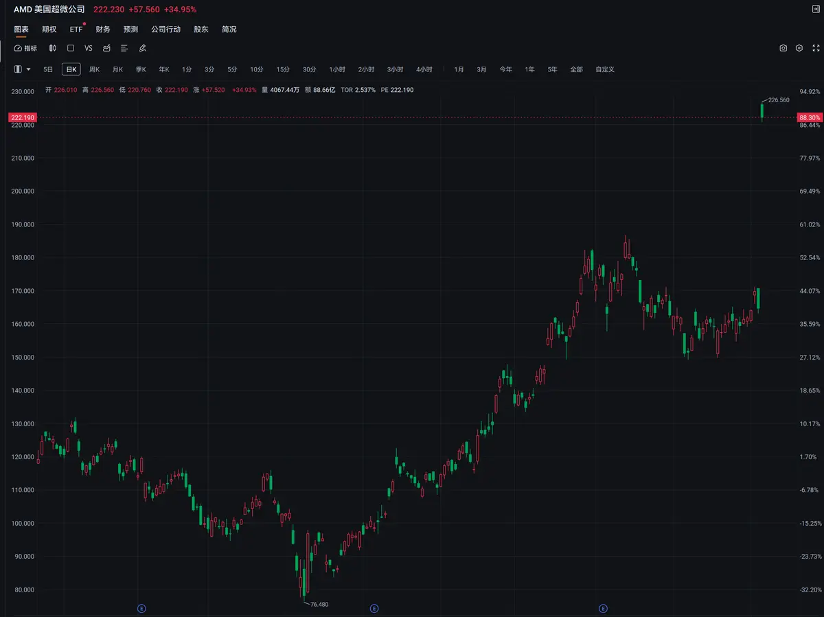Select the 年K period
Screen dimensions: 824x617
pyautogui.click(x=164, y=69)
